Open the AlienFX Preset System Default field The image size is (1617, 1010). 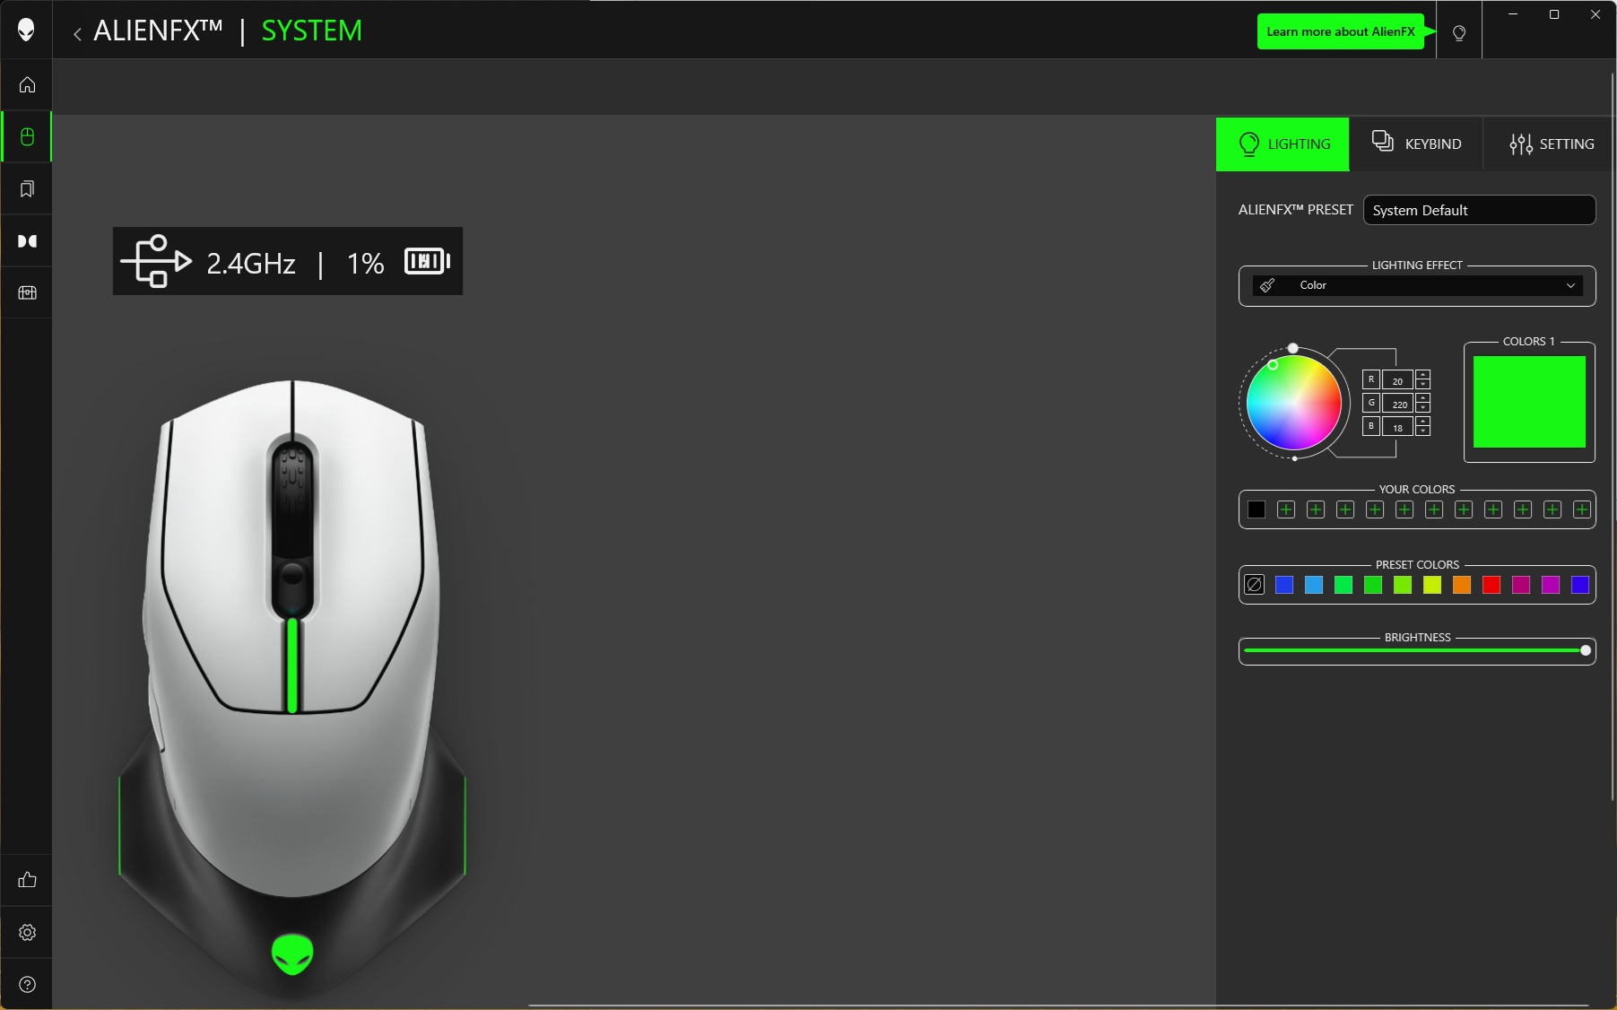pos(1479,210)
